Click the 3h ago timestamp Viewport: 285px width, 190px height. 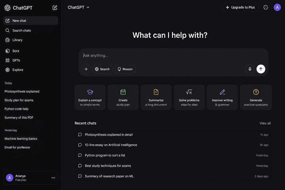pos(264,145)
